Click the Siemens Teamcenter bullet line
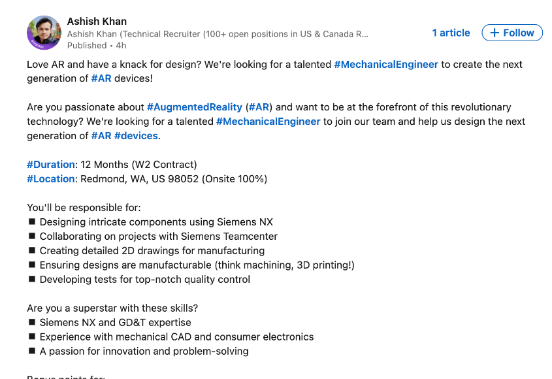 click(159, 237)
